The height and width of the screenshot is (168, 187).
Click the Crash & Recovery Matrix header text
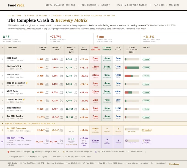[132, 5]
